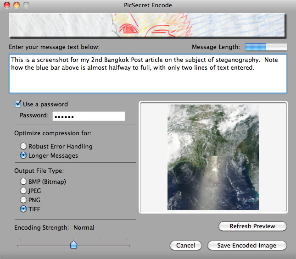Image resolution: width=296 pixels, height=259 pixels.
Task: Click the 'Normal' strength value text
Action: [x=84, y=227]
